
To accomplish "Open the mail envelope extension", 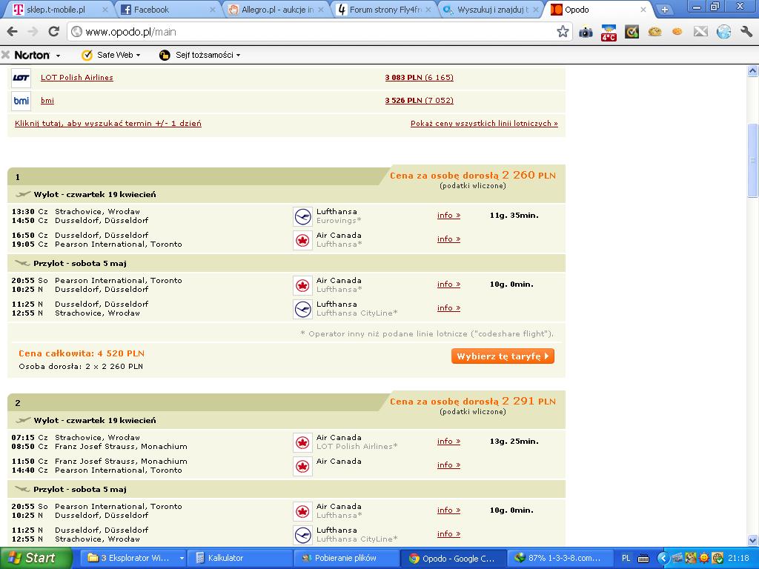I will 700,32.
